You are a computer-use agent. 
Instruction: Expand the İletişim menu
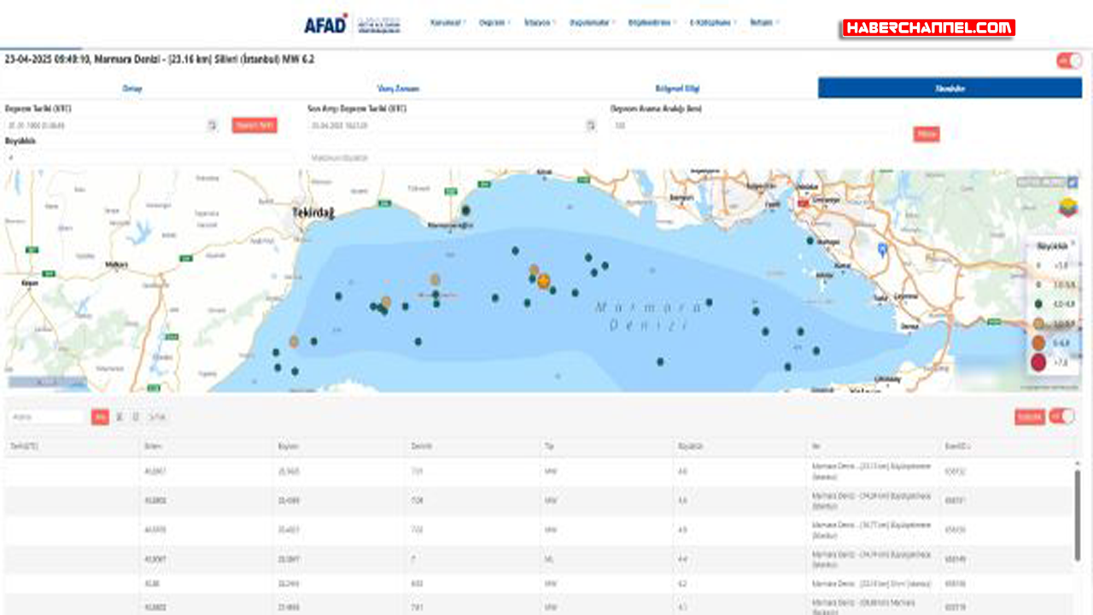coord(763,23)
